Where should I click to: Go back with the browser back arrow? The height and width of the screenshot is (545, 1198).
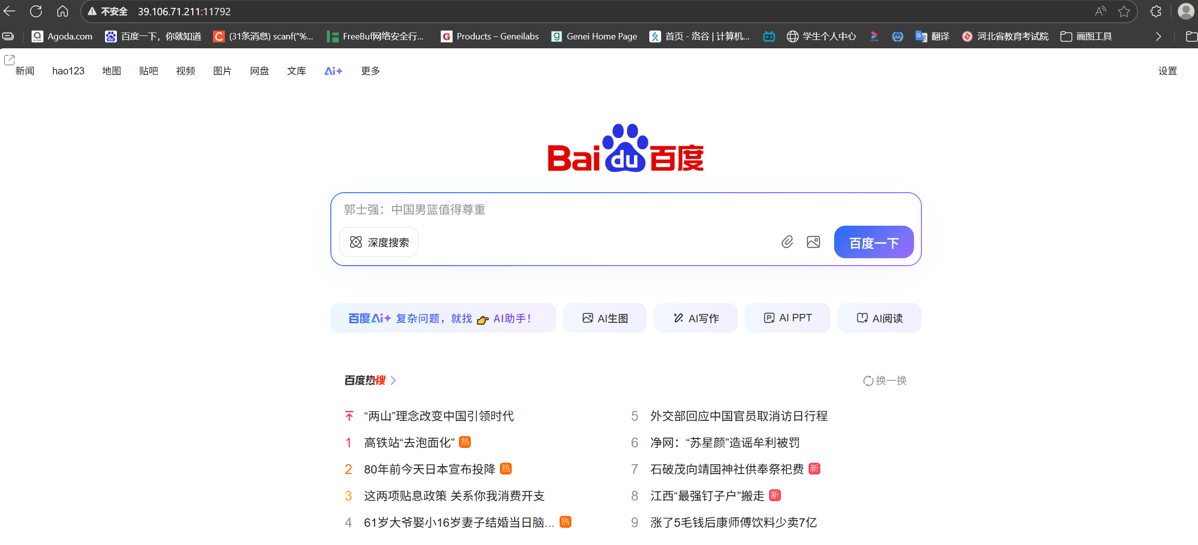[x=10, y=11]
